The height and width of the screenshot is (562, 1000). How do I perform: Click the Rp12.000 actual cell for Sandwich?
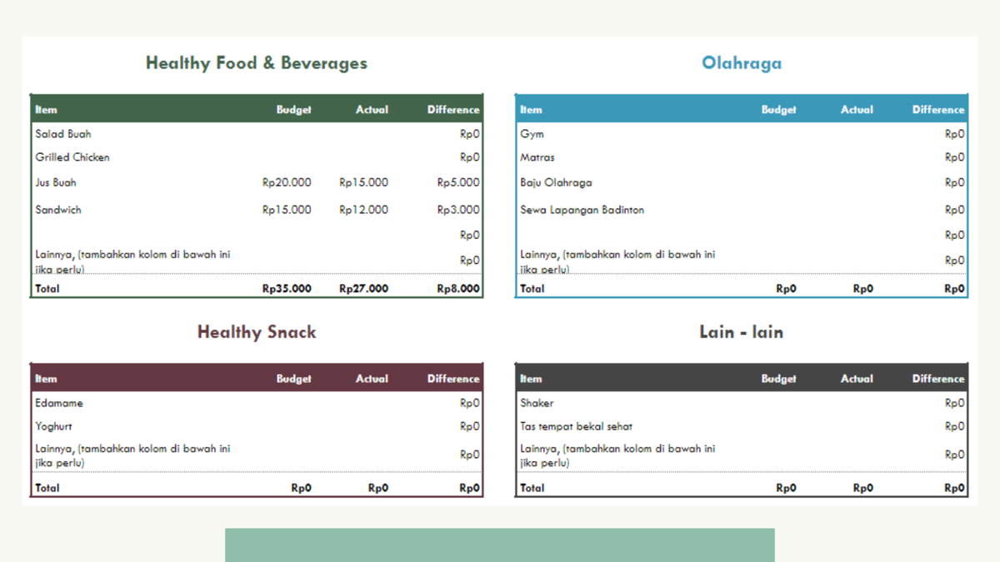click(364, 210)
